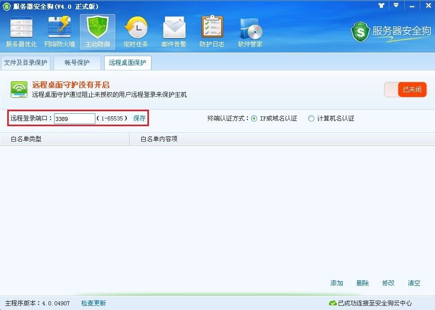
Task: Open the 服务器优化 module
Action: point(21,30)
